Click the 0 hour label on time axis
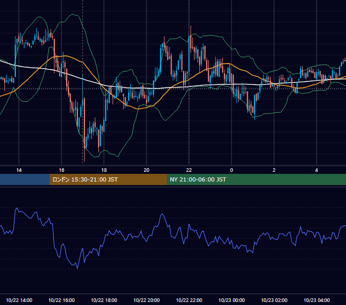 [x=232, y=170]
